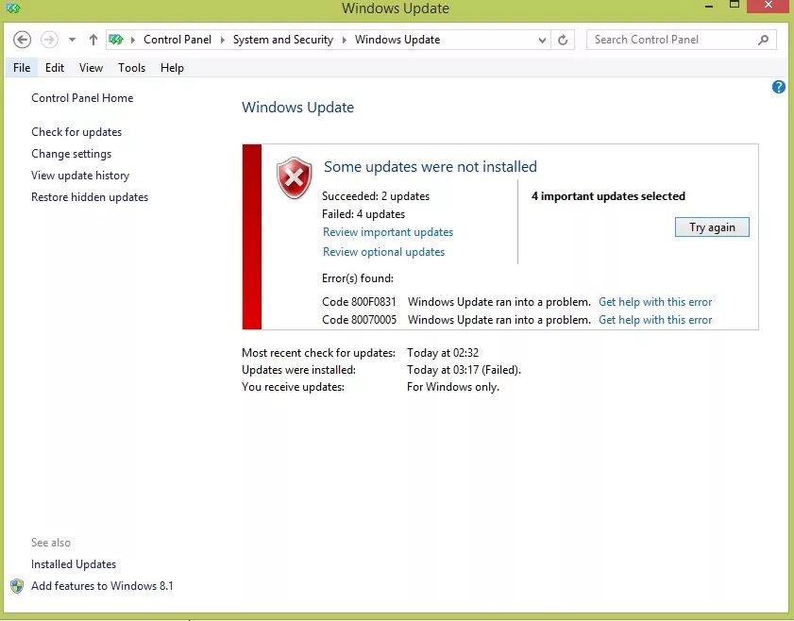Click the red error shield icon
The image size is (794, 621).
click(293, 177)
